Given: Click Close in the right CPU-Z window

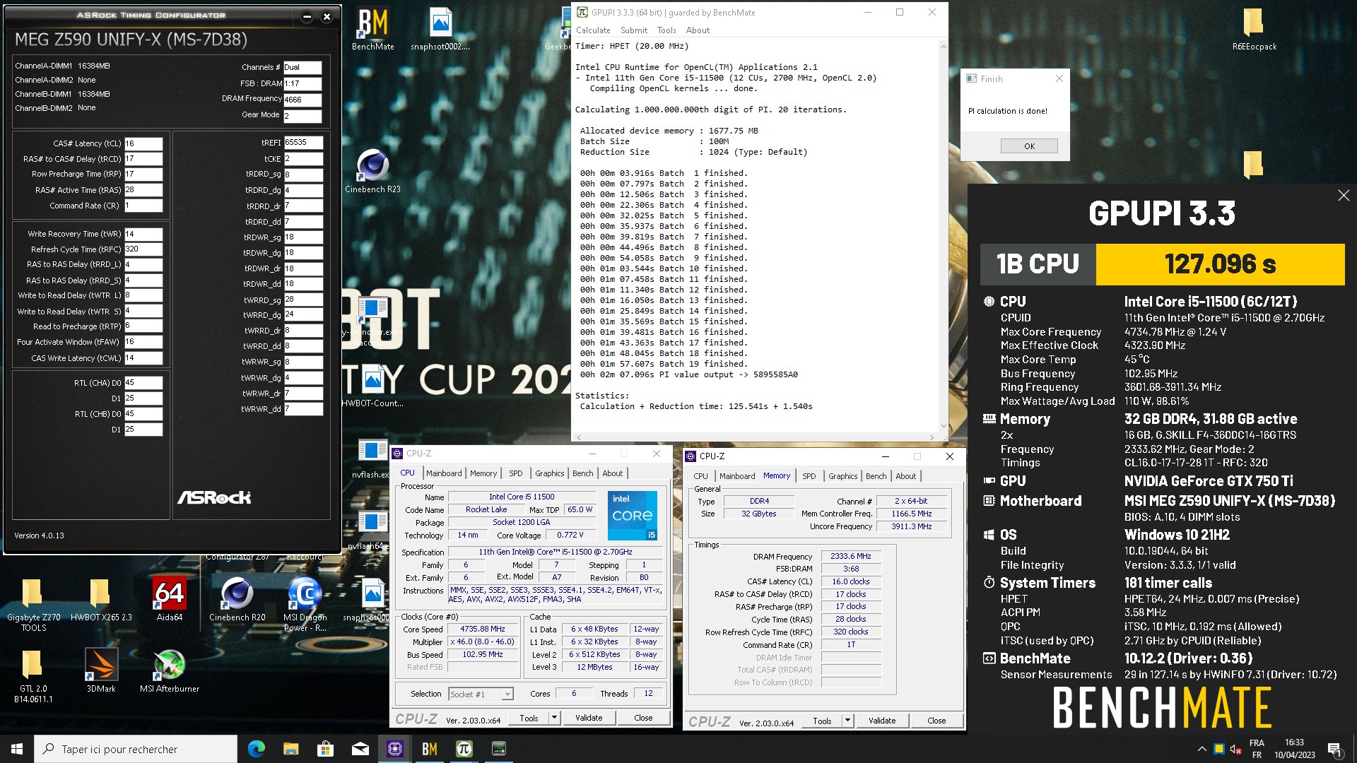Looking at the screenshot, I should [x=936, y=721].
